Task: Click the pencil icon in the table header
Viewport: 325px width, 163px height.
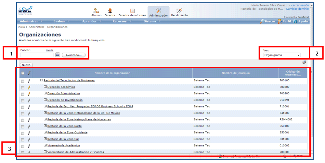Action: tap(29, 73)
